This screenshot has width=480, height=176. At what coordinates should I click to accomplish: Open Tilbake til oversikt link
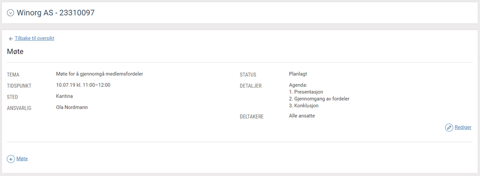(35, 38)
